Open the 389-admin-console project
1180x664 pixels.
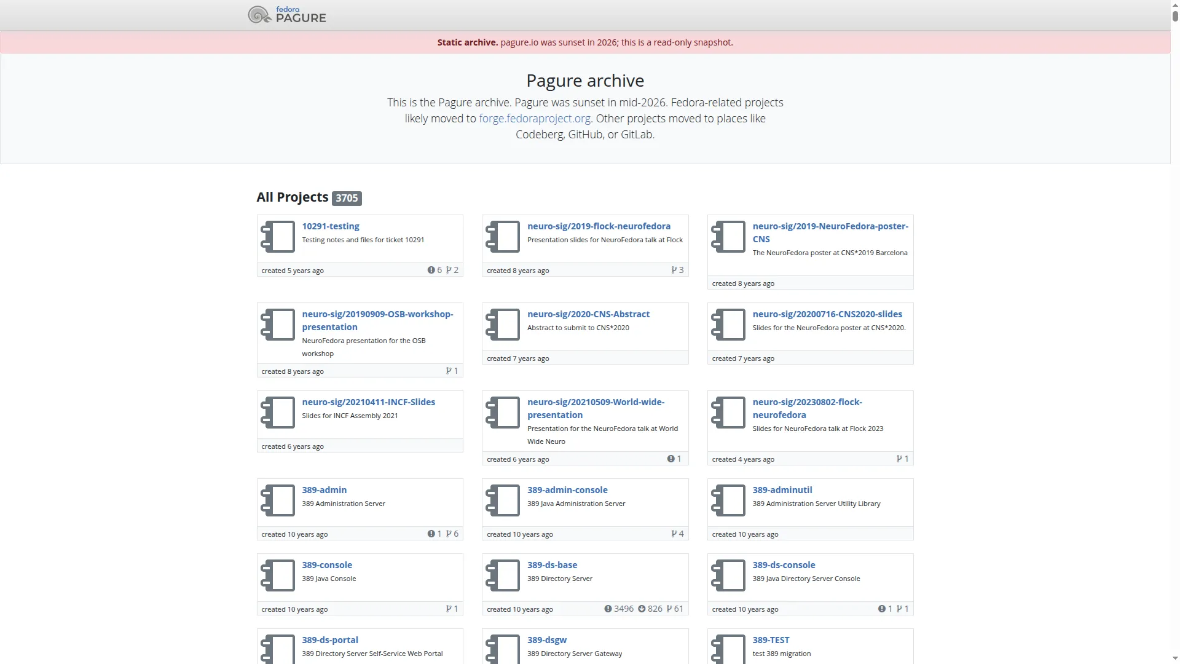tap(567, 490)
